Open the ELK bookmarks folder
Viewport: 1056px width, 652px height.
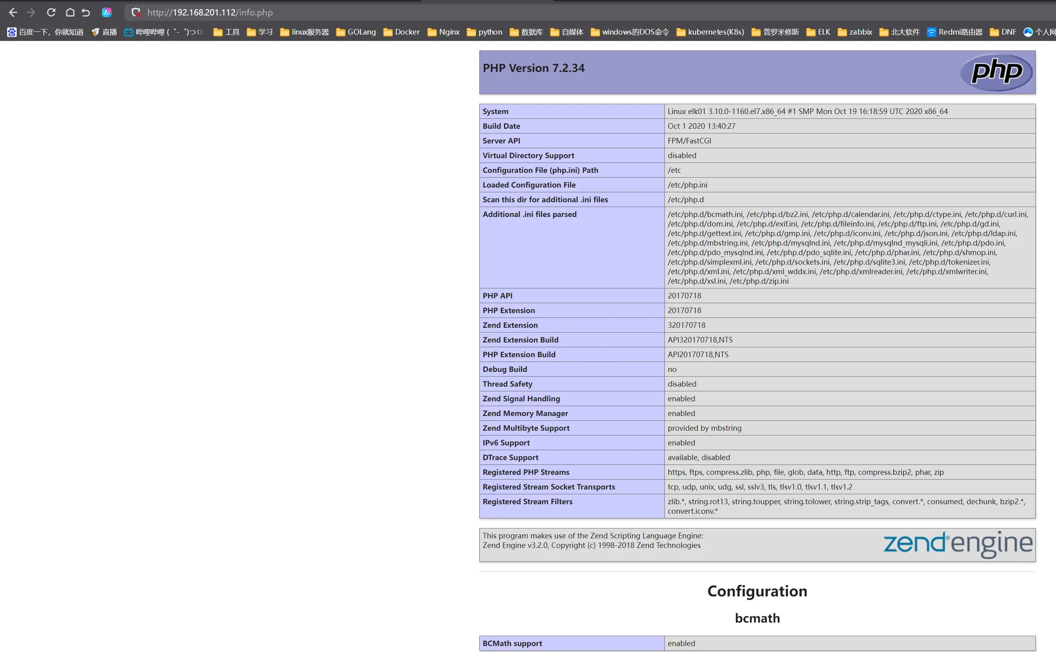[818, 32]
